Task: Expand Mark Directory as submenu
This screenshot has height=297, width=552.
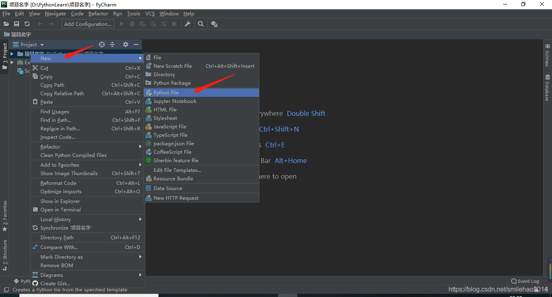Action: [88, 257]
